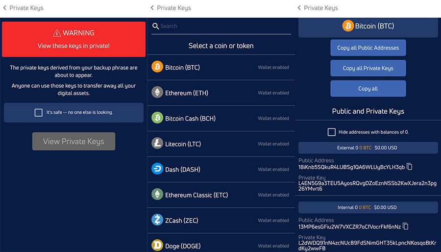Open the Litecoin (LTC) coin icon
The image size is (441, 252).
pyautogui.click(x=157, y=144)
